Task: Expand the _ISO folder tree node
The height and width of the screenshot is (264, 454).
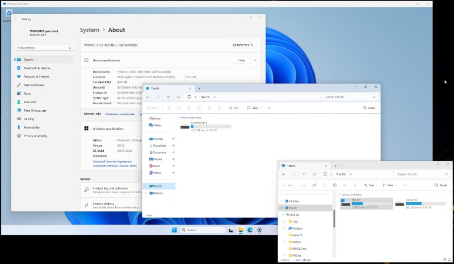Action: coord(285,222)
